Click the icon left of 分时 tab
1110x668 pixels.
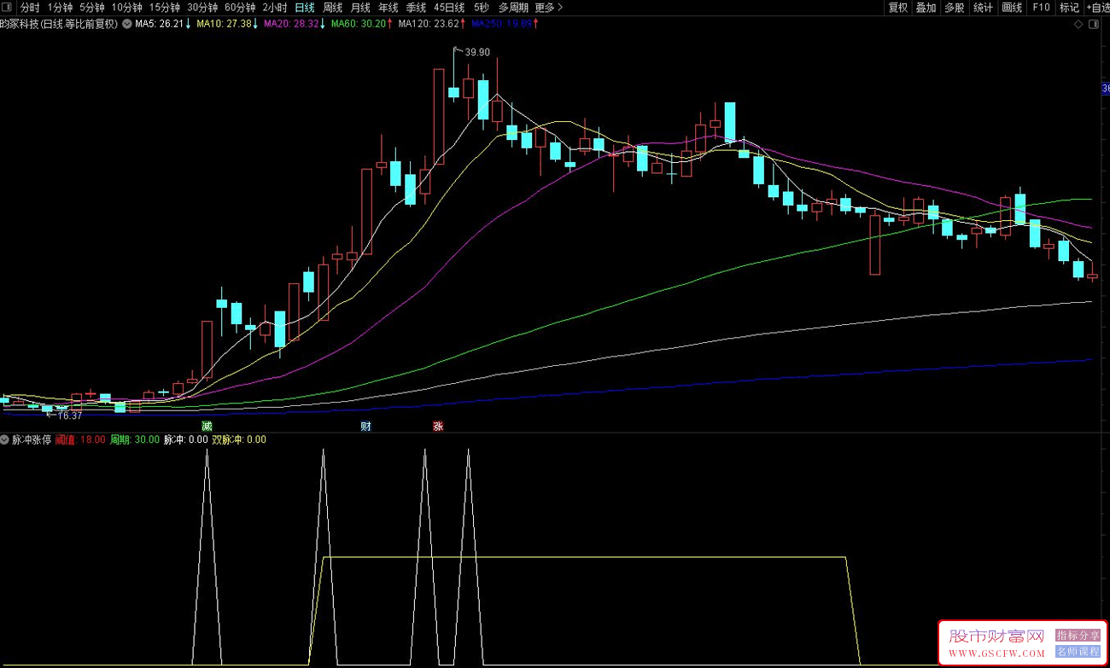8,8
